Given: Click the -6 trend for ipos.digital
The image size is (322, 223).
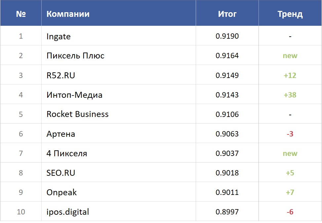Looking at the screenshot, I should pos(290,212).
